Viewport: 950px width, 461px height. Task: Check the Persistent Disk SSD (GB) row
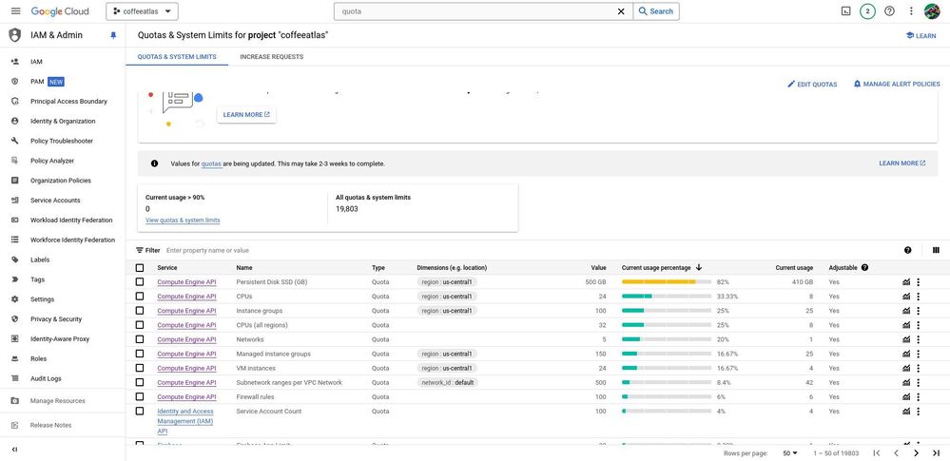(140, 281)
